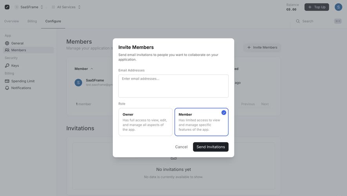This screenshot has width=347, height=196.
Task: Open Spending Limit card icon
Action: point(7,81)
